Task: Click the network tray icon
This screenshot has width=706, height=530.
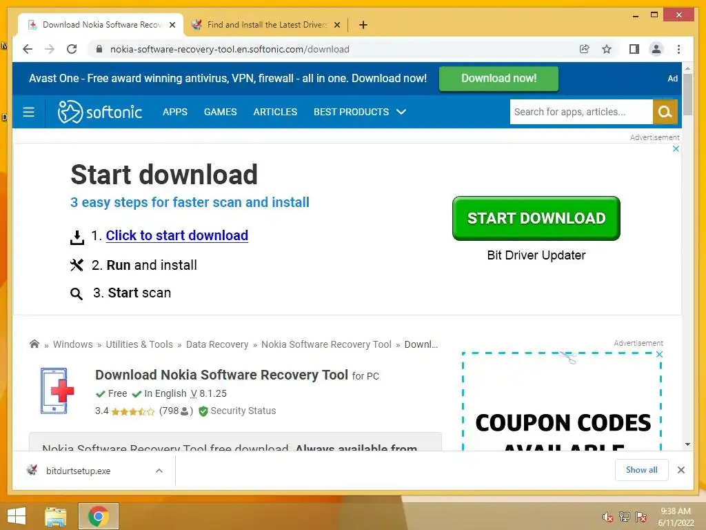Action: tap(625, 516)
